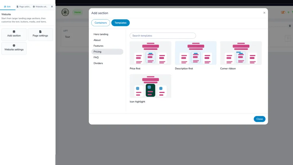Screen dimensions: 293x165
Task: Click the Add section layers icon
Action: (14, 32)
